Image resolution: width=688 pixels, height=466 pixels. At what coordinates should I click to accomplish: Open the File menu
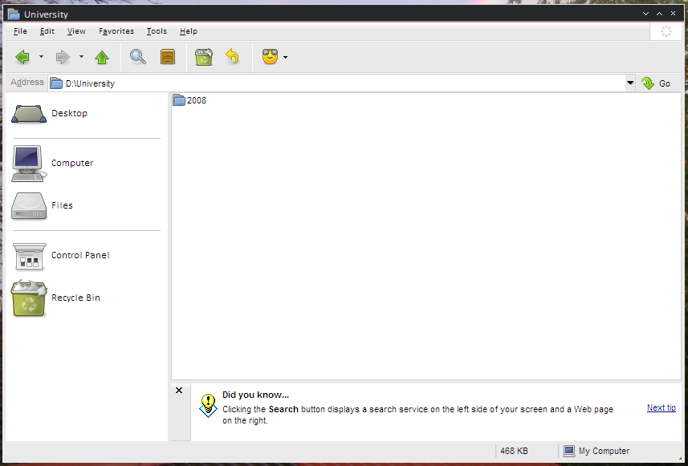tap(20, 31)
